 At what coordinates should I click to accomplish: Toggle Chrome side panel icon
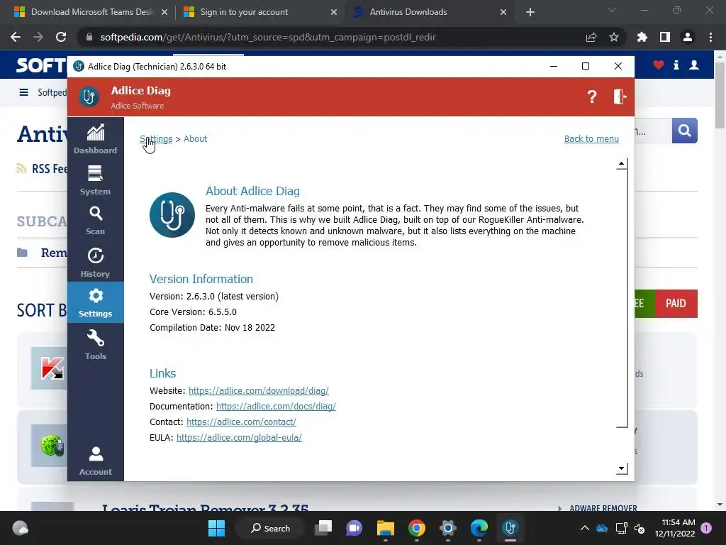[665, 37]
